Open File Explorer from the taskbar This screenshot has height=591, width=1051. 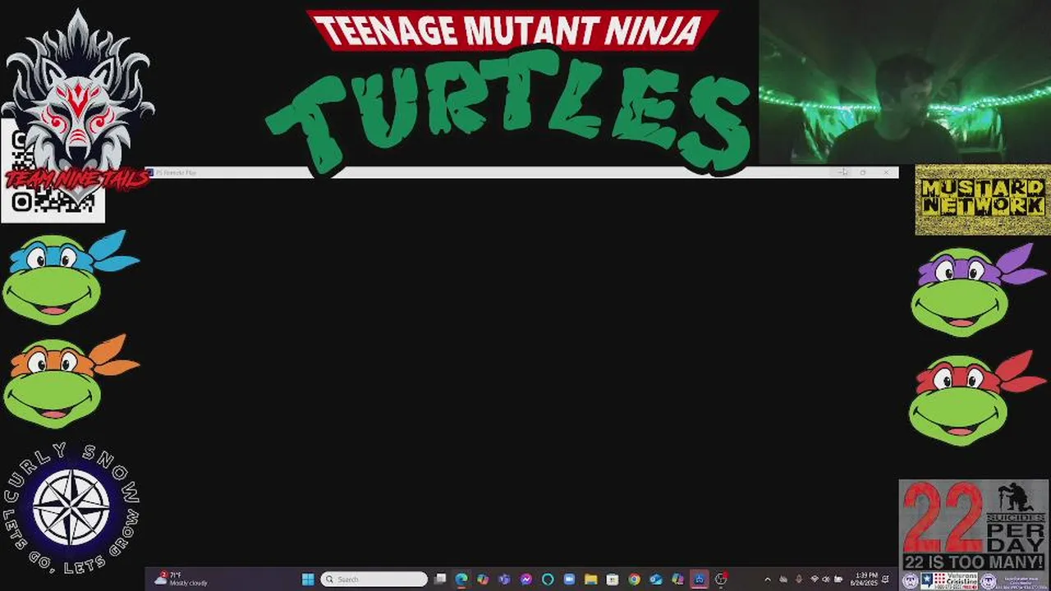tap(590, 579)
